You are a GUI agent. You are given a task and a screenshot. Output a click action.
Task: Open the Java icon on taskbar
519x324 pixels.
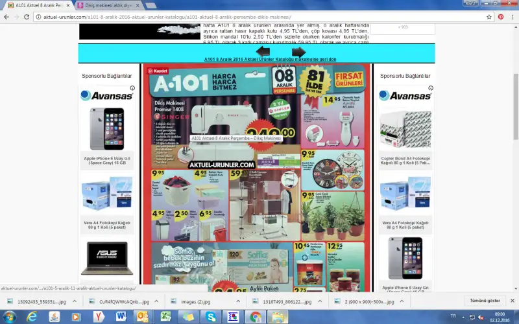click(54, 317)
